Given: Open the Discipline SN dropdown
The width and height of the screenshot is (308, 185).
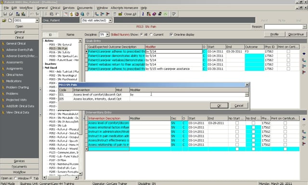Looking at the screenshot, I should 107,34.
